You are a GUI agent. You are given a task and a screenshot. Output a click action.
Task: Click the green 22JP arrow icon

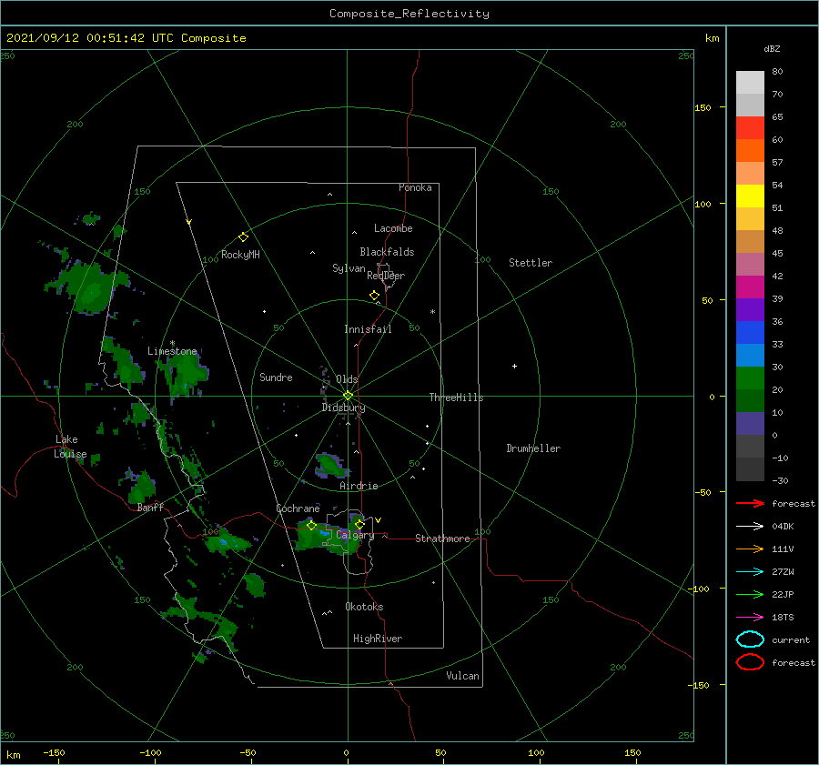[750, 594]
